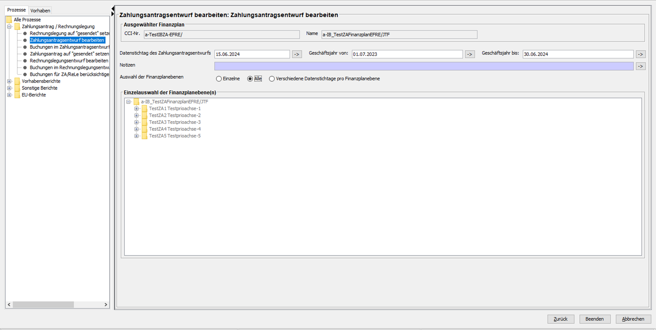
Task: Click the TestZA1 Testprioachse-1 folder icon
Action: pos(144,108)
